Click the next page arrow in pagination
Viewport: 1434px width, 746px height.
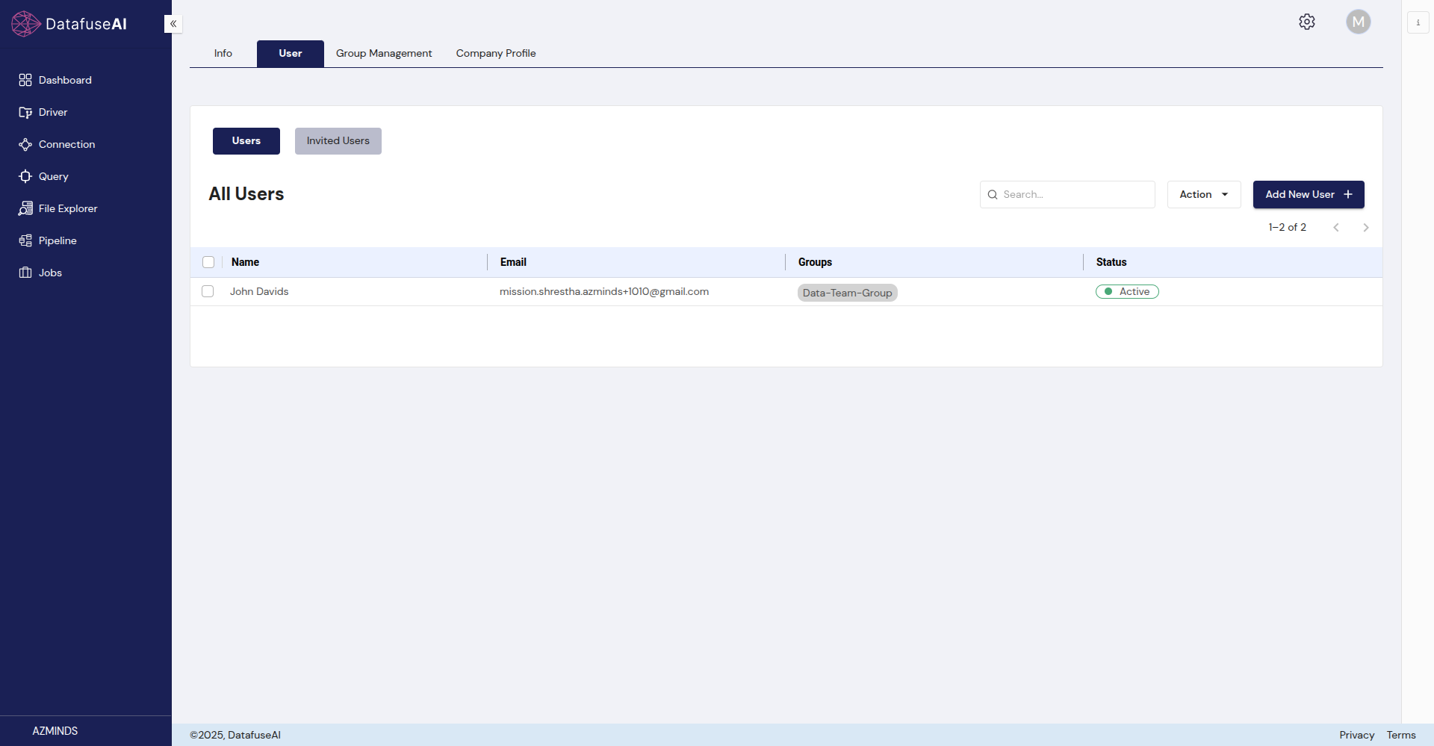click(x=1366, y=227)
